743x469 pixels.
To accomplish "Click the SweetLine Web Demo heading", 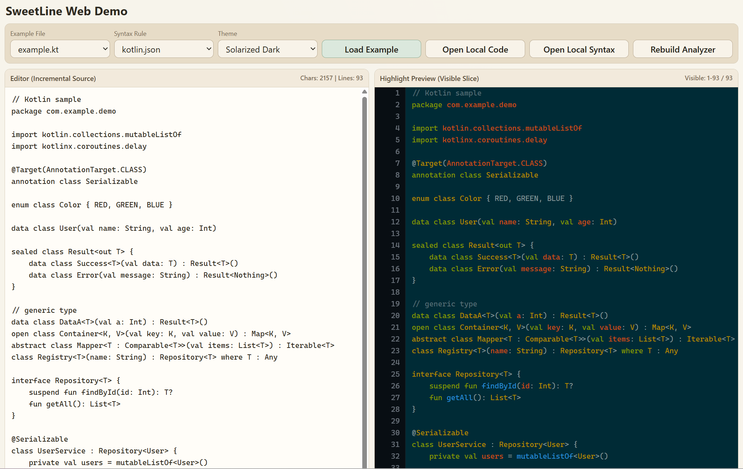I will tap(66, 11).
